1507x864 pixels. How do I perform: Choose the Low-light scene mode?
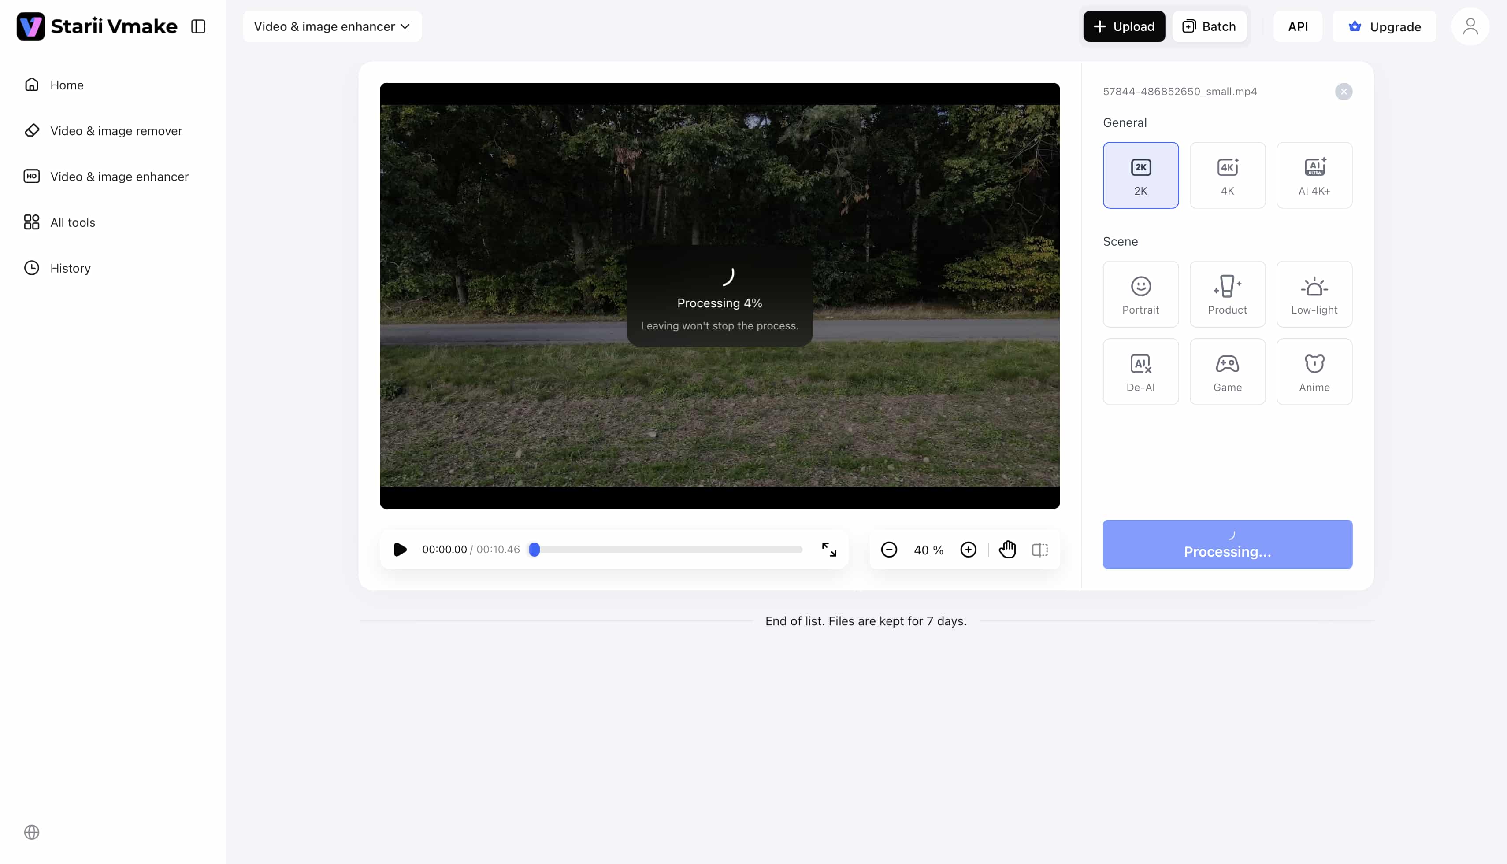pyautogui.click(x=1314, y=294)
